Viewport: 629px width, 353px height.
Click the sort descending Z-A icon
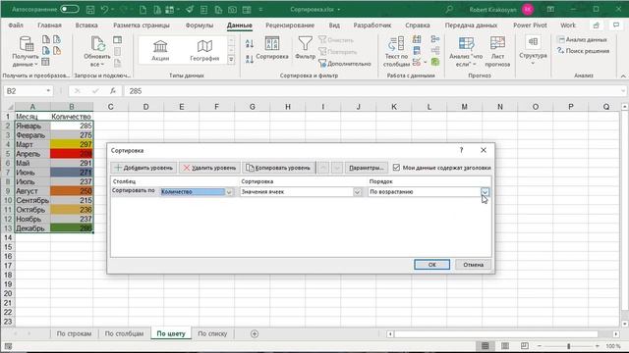pyautogui.click(x=250, y=59)
